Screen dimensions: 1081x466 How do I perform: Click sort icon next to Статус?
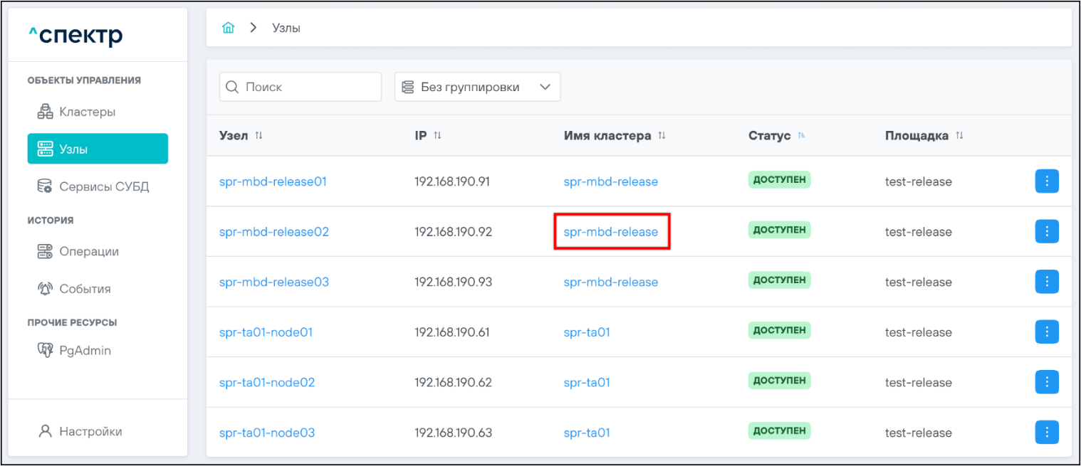coord(802,136)
